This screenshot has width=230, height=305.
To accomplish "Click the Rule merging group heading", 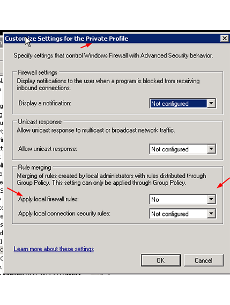I will pos(34,168).
